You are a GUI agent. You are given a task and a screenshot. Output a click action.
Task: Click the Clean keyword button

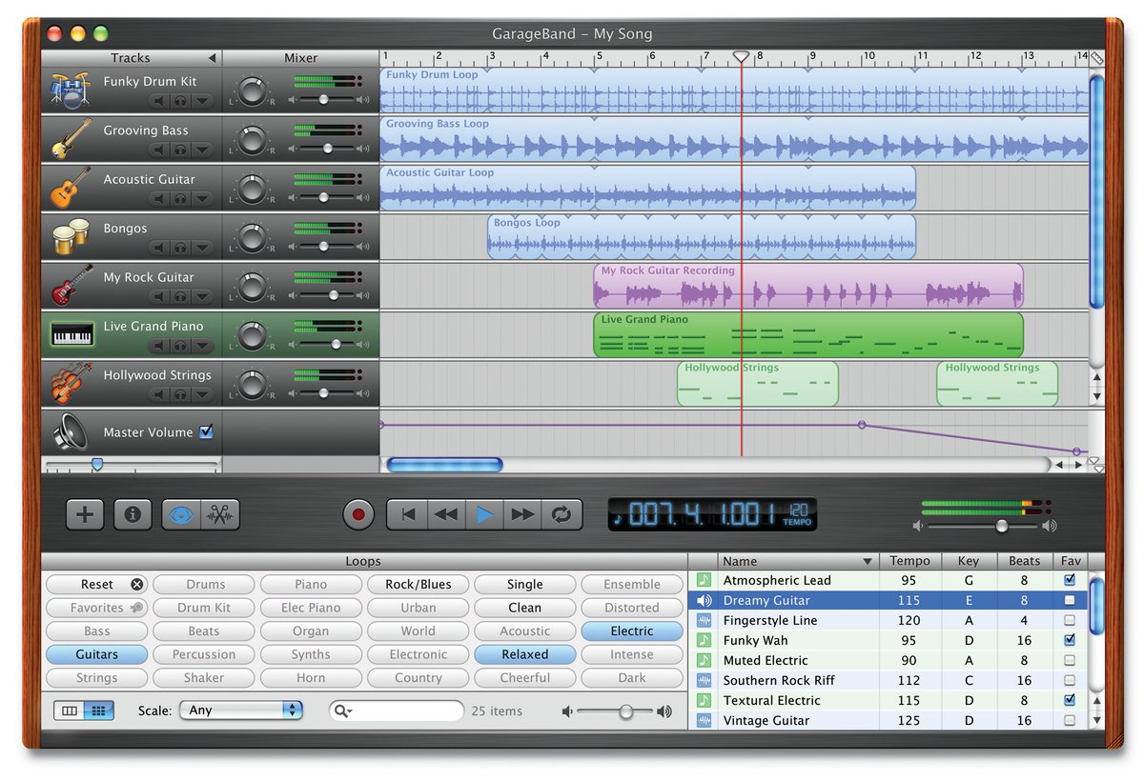click(x=525, y=608)
